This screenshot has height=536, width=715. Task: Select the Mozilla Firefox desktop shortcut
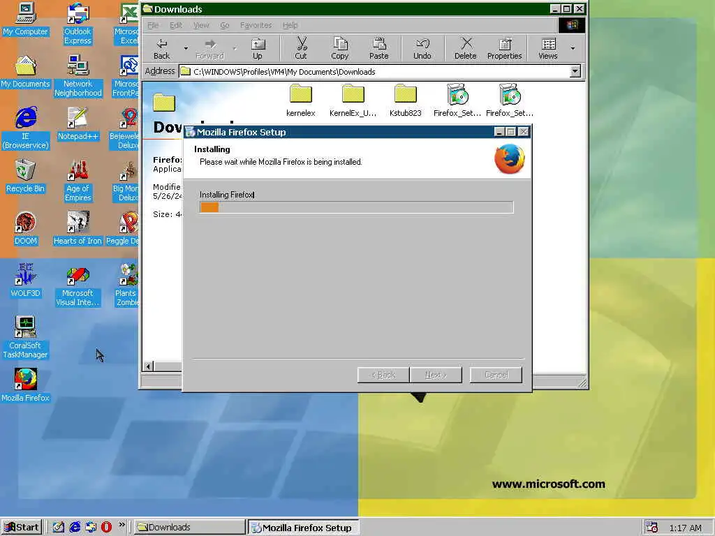(25, 385)
